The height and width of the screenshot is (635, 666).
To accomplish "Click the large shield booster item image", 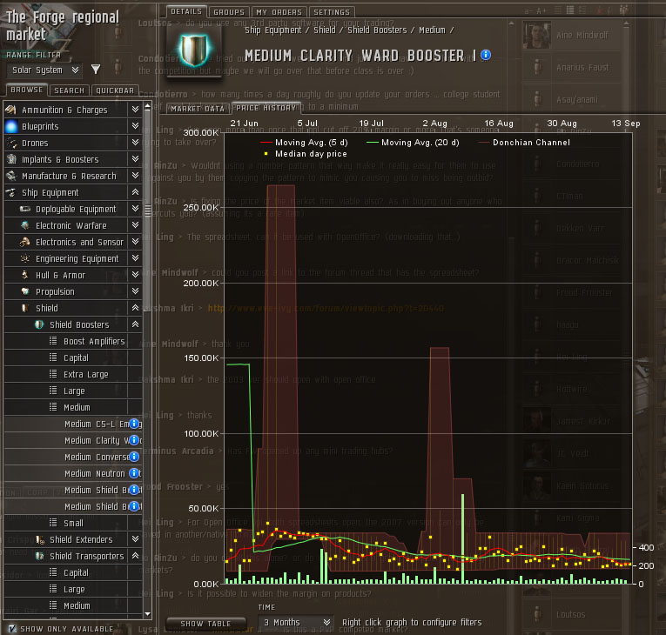I will point(193,50).
